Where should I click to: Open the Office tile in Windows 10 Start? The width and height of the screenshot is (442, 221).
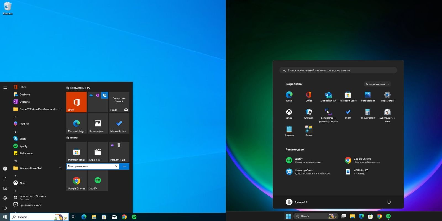(x=77, y=102)
